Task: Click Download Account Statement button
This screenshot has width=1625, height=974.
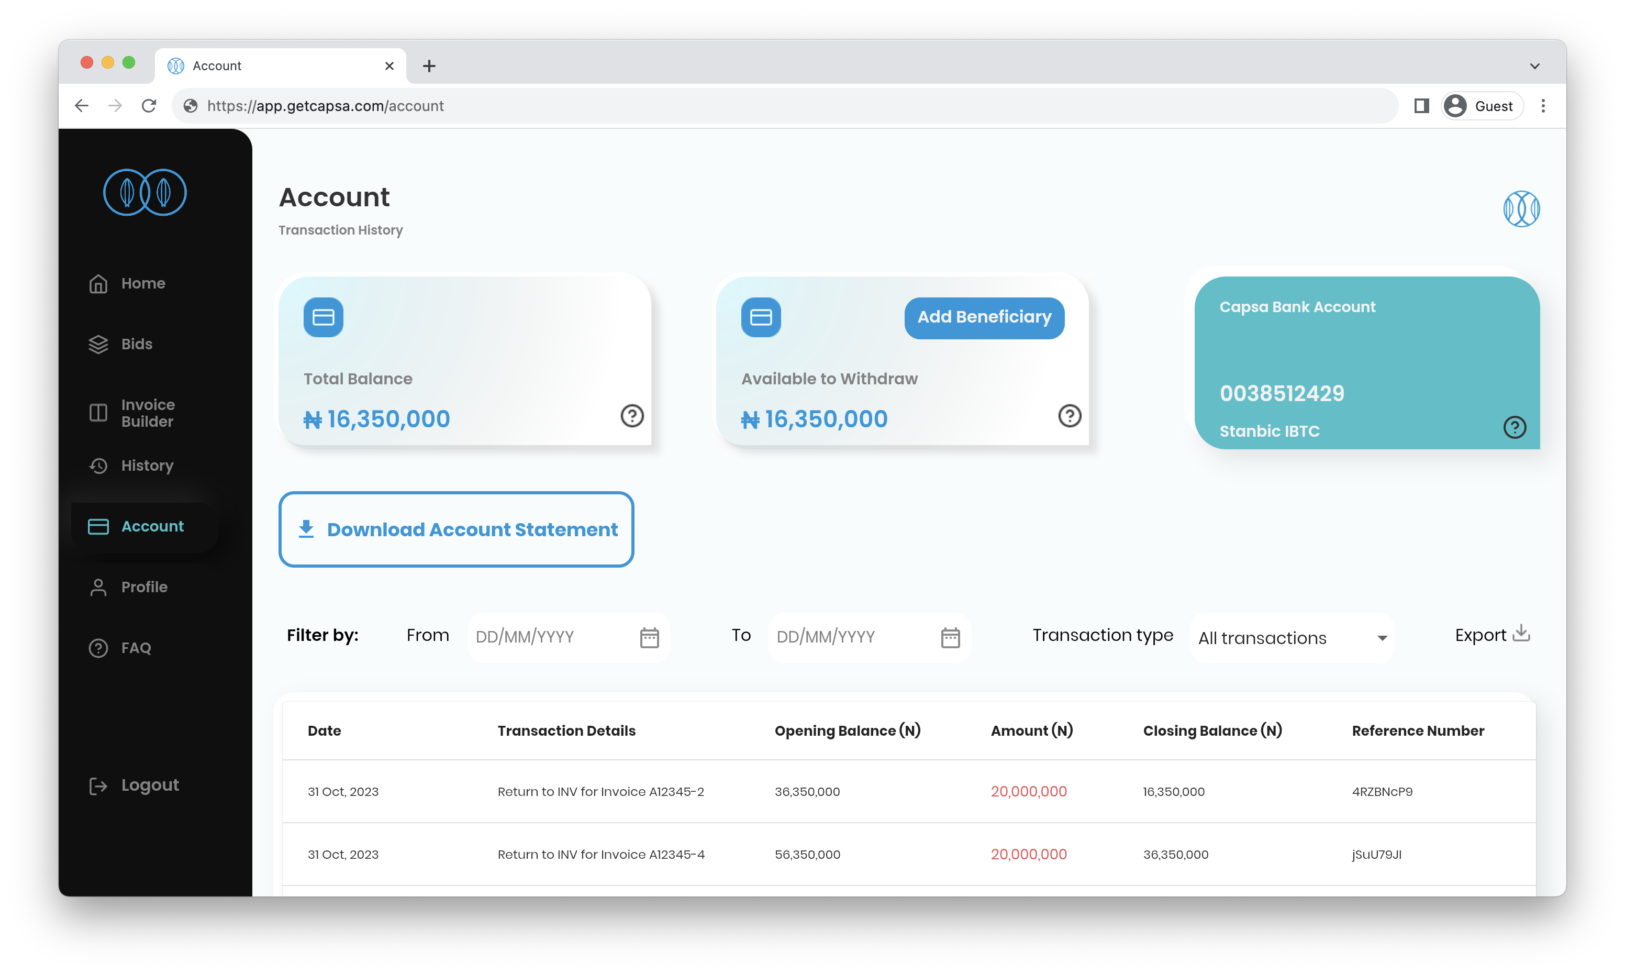Action: [456, 529]
